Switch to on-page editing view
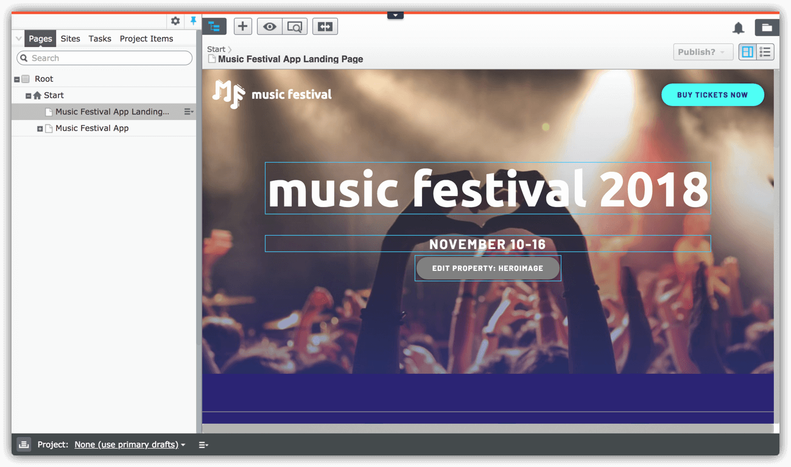The width and height of the screenshot is (791, 467). point(747,52)
